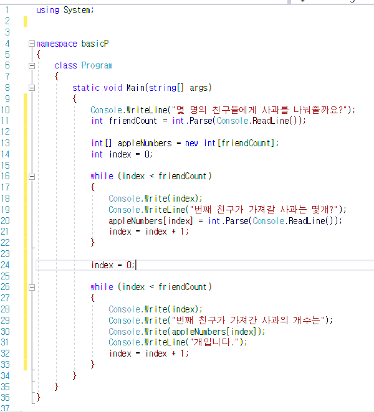
Task: Click 'ReadLine' on line 20
Action: point(307,221)
